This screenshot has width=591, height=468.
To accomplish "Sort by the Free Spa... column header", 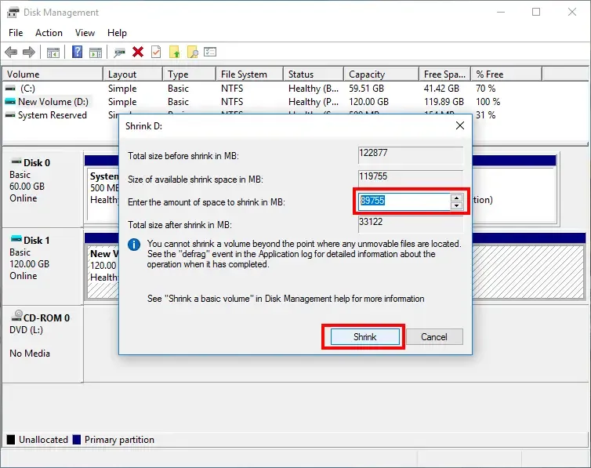I will tap(444, 74).
